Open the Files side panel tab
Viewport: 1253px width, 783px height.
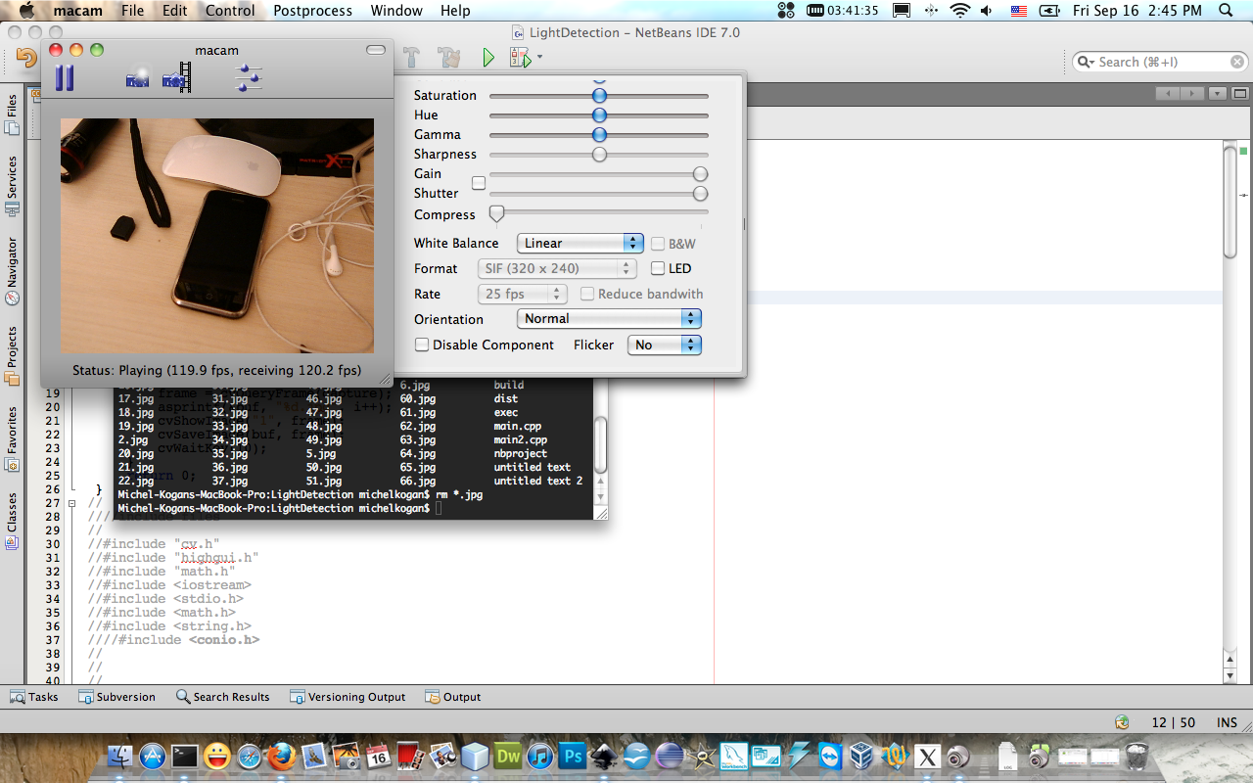(12, 115)
